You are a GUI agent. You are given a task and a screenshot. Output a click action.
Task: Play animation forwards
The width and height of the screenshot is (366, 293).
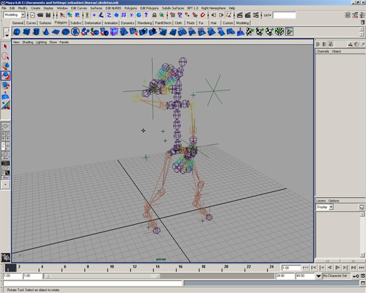tap(338, 268)
